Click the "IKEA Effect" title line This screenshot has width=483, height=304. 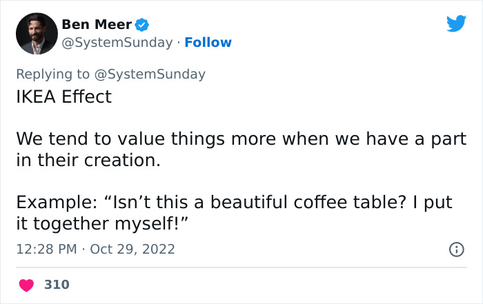63,97
